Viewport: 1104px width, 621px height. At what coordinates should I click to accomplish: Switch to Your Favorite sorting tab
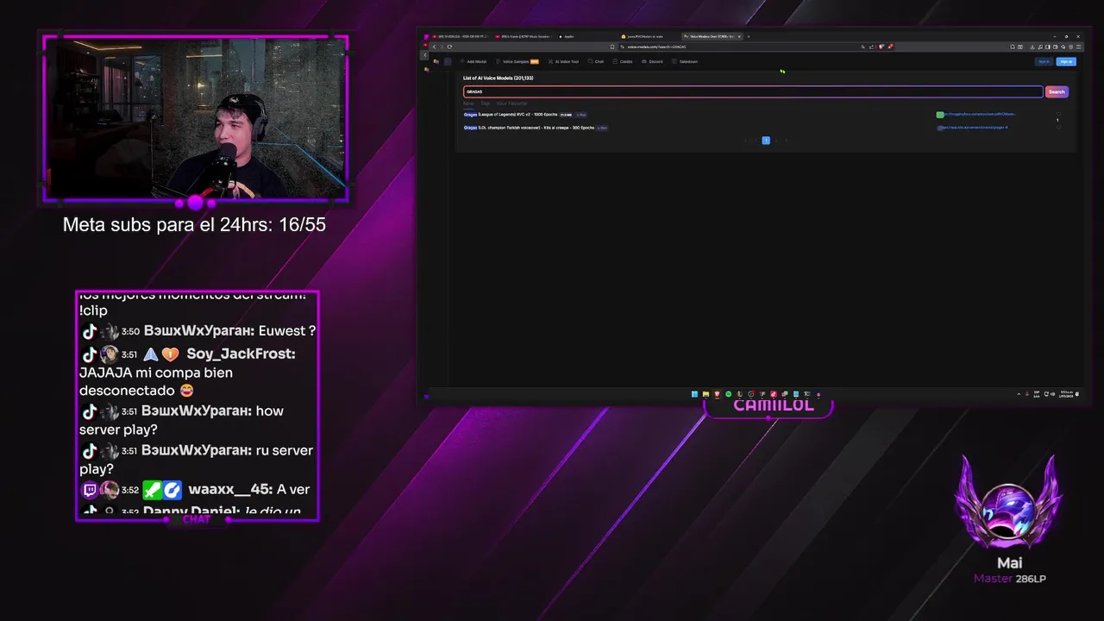(x=511, y=103)
